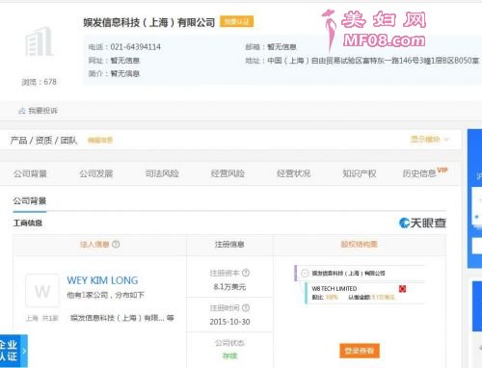Click the 美妇网 MF08.com watermark logo
This screenshot has height=368, width=482.
374,30
